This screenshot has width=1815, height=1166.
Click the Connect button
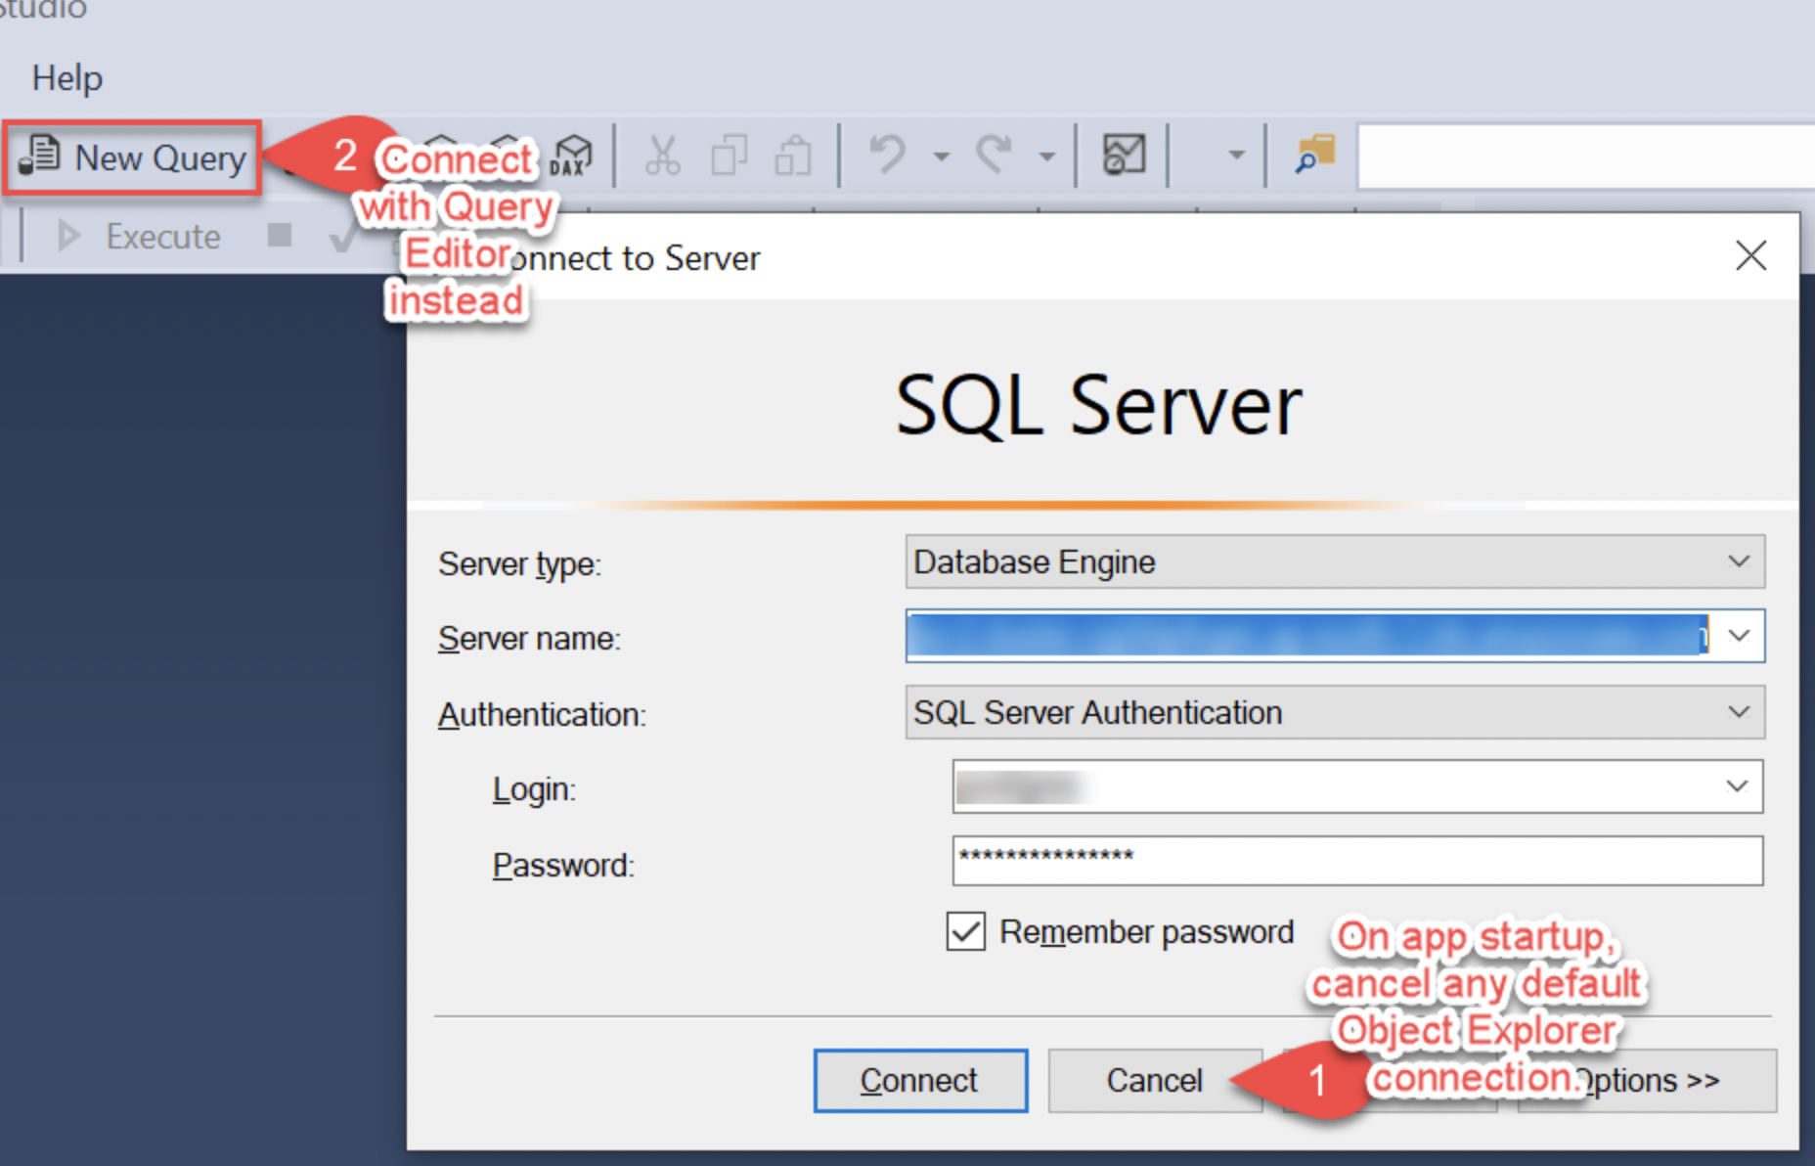[920, 1081]
